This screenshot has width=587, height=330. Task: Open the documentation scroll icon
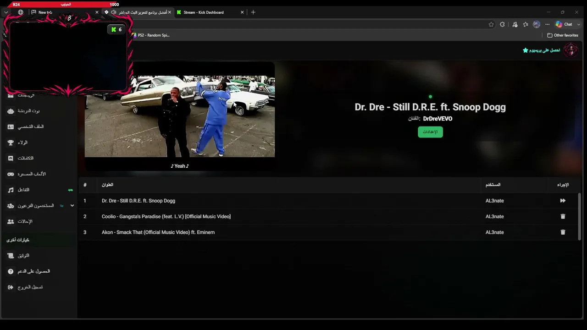tap(11, 256)
